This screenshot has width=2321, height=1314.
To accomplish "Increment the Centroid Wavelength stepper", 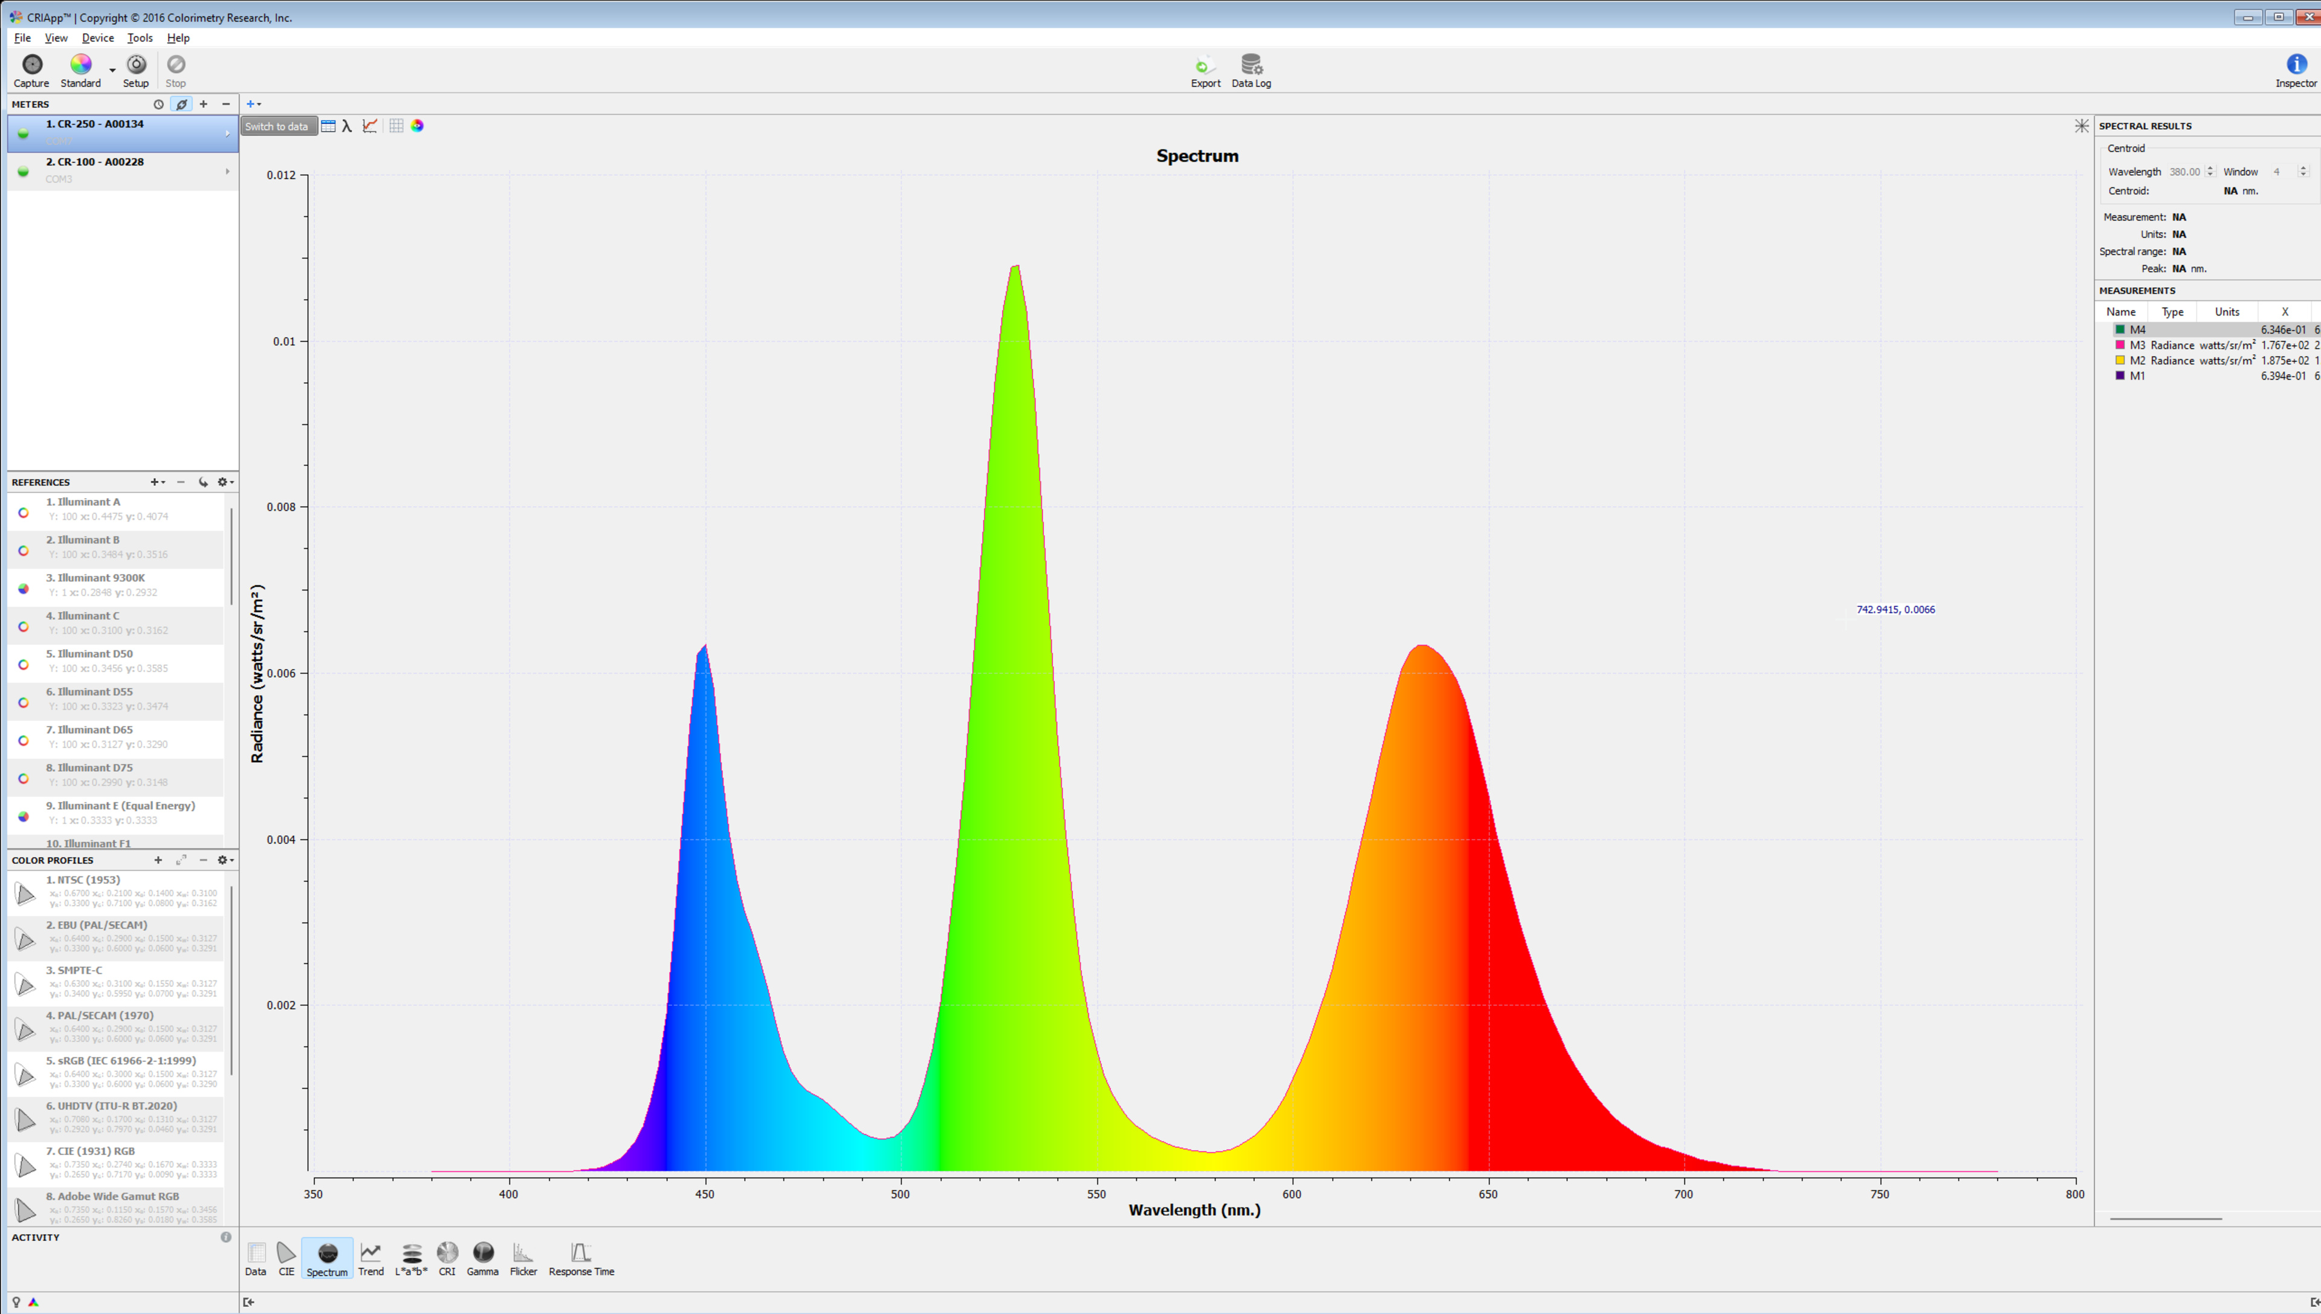I will click(x=2210, y=168).
